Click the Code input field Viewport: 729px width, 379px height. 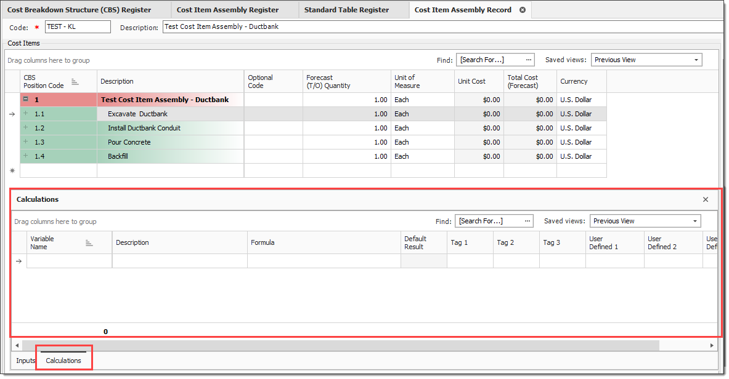coord(78,27)
